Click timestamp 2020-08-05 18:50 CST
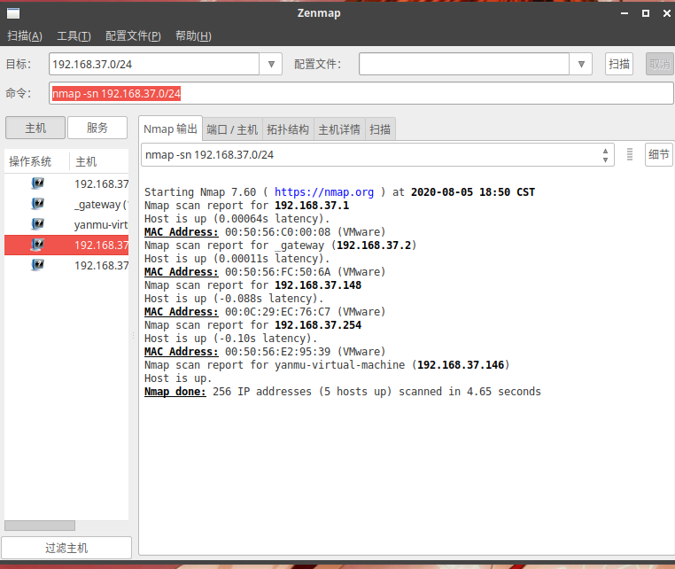 click(x=473, y=192)
